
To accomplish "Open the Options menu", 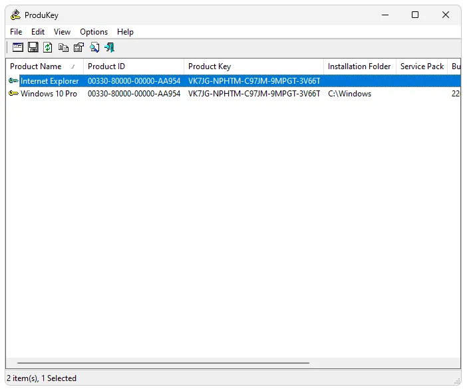I will 94,32.
